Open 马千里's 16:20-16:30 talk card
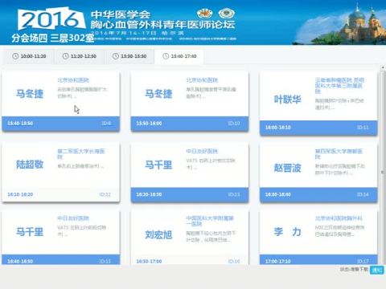386x289 pixels. 190,172
